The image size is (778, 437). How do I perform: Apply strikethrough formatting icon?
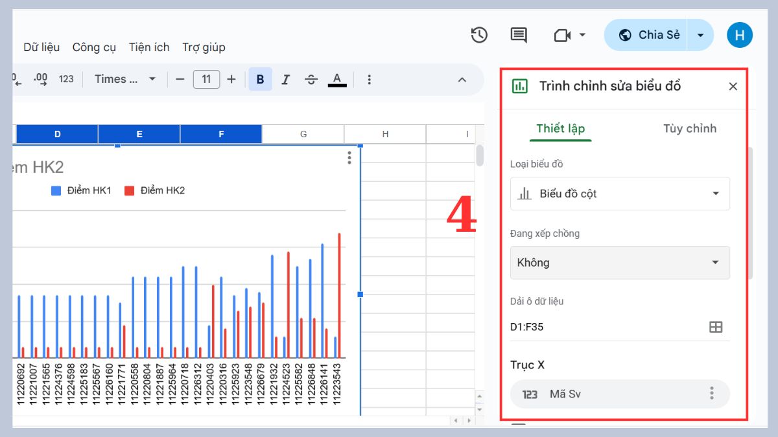coord(312,79)
